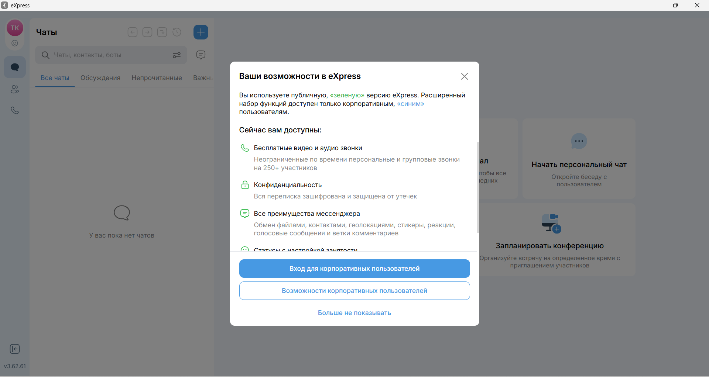Click the green «зеленую» link text
Image resolution: width=709 pixels, height=377 pixels.
tap(347, 95)
